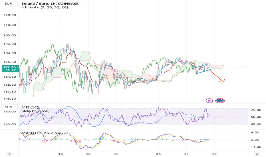
Task: Click the date label 22 on time axis
Action: click(x=116, y=154)
